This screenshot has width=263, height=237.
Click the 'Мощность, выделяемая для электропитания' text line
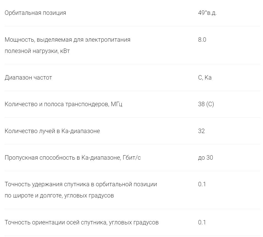point(67,40)
